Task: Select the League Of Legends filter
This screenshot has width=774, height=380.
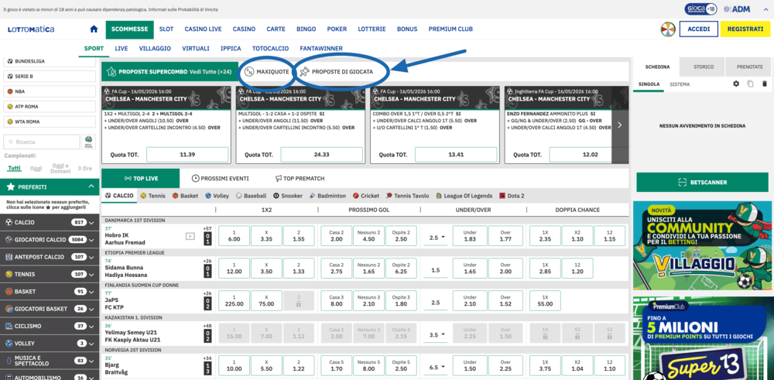Action: click(x=464, y=196)
